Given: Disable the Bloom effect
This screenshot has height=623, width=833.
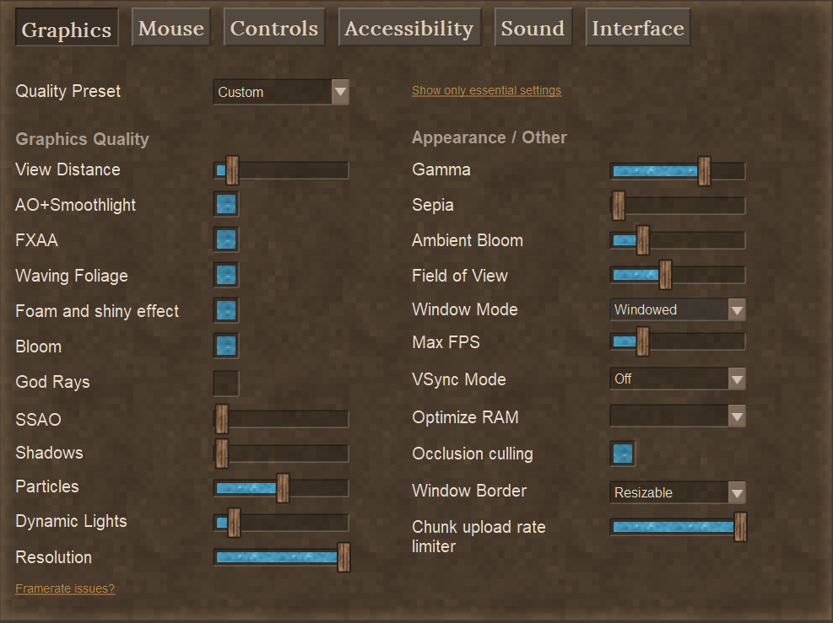Looking at the screenshot, I should 225,346.
